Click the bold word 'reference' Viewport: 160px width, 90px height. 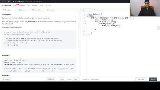31,22
